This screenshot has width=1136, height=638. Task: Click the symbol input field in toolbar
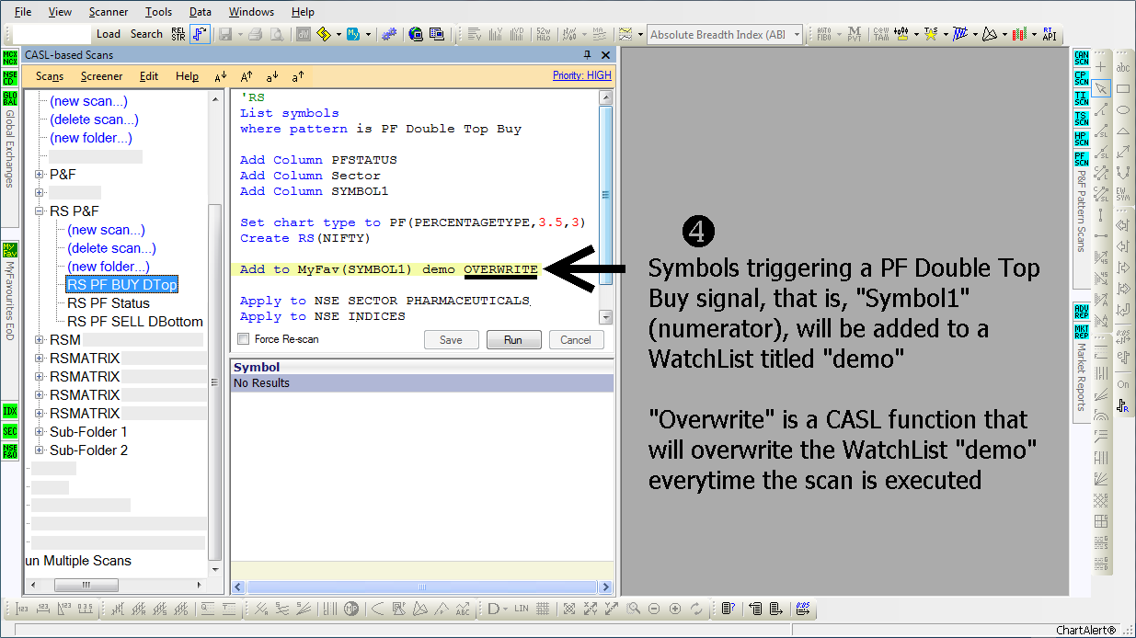[x=51, y=34]
